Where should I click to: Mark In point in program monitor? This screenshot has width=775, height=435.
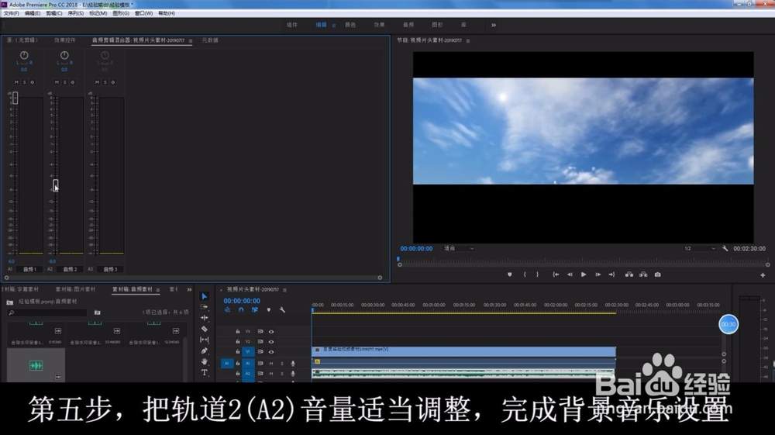525,274
